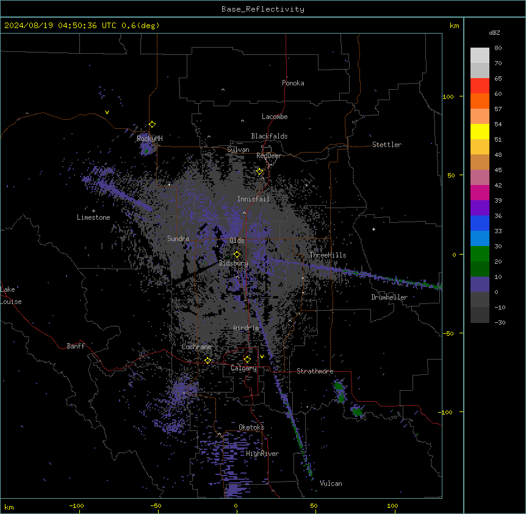Click the -100 tick on bottom axis

[76, 505]
